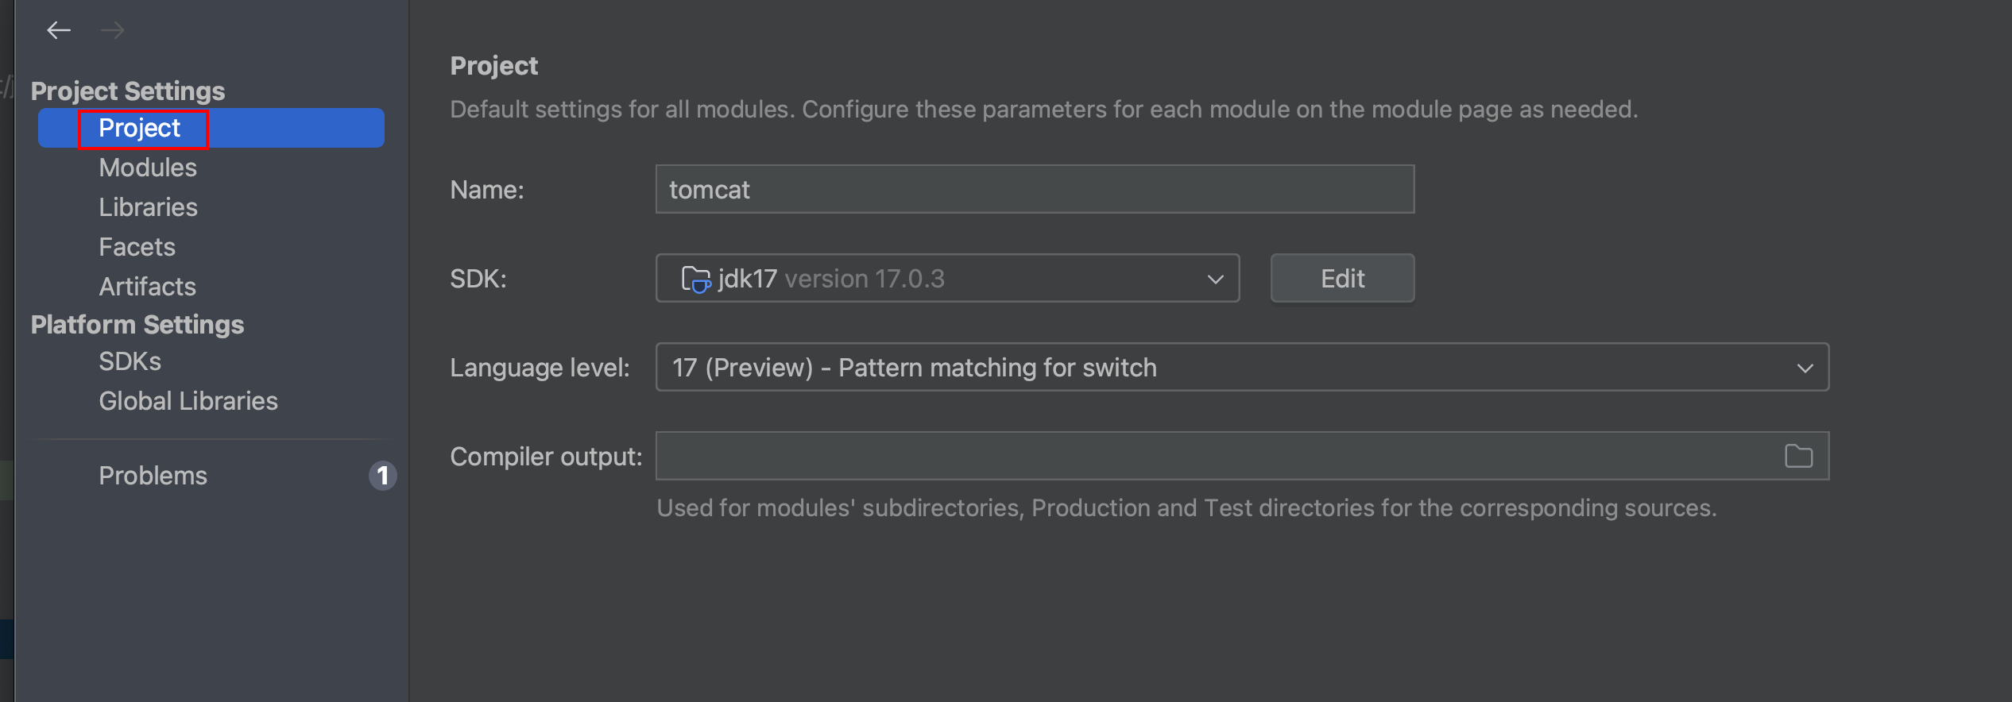Click the Edit button next to SDK
The image size is (2012, 702).
(1342, 279)
